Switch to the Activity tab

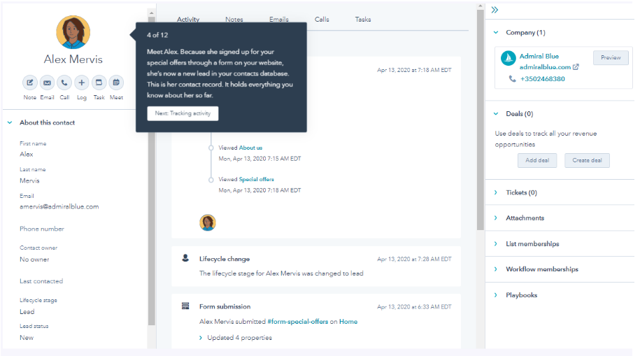(x=188, y=19)
